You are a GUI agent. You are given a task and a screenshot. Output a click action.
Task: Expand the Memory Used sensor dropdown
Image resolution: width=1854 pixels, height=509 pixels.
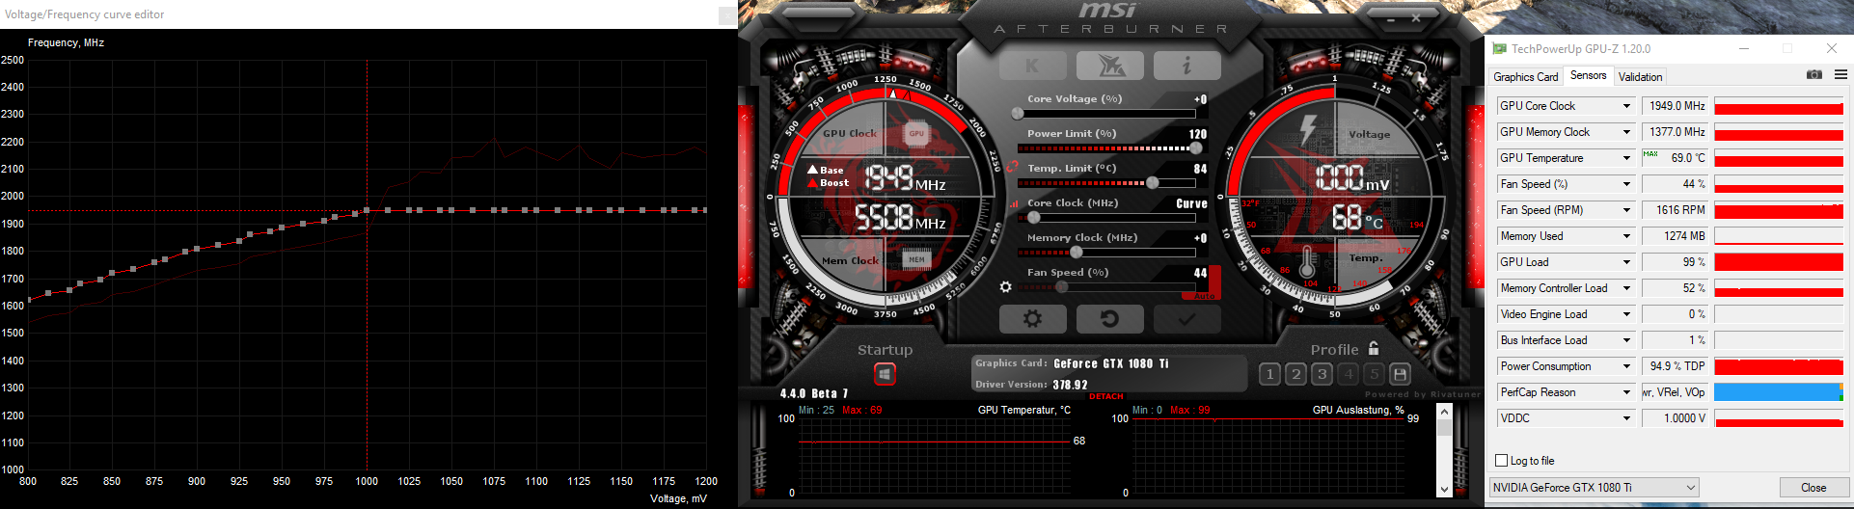[x=1626, y=236]
